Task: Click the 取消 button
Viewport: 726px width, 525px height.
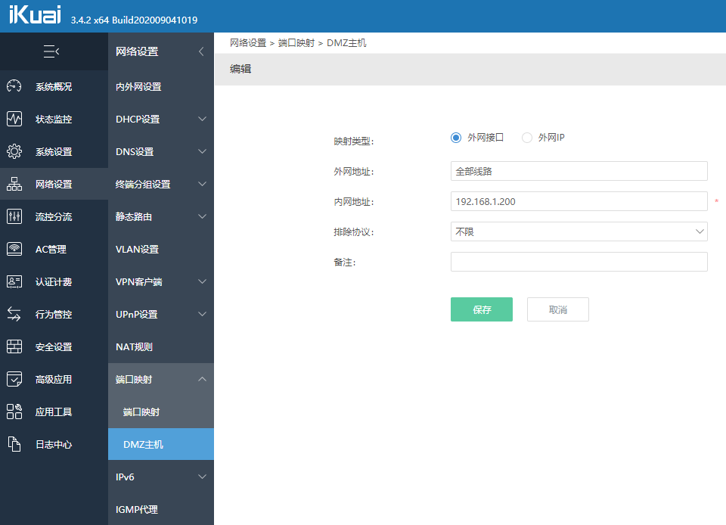Action: tap(558, 309)
